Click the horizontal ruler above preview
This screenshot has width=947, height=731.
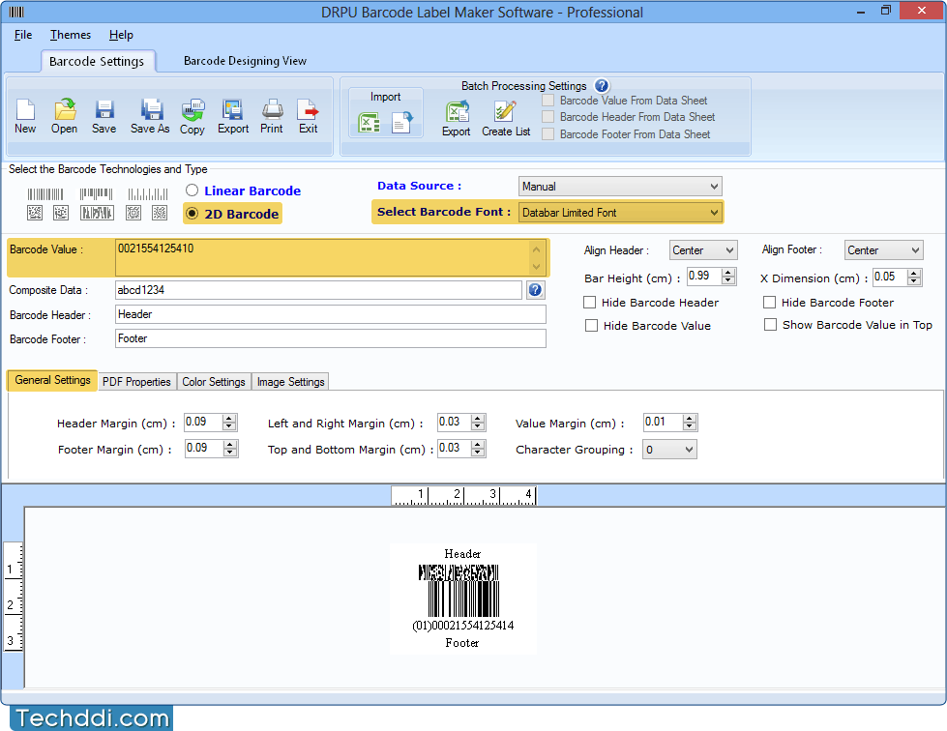(463, 495)
